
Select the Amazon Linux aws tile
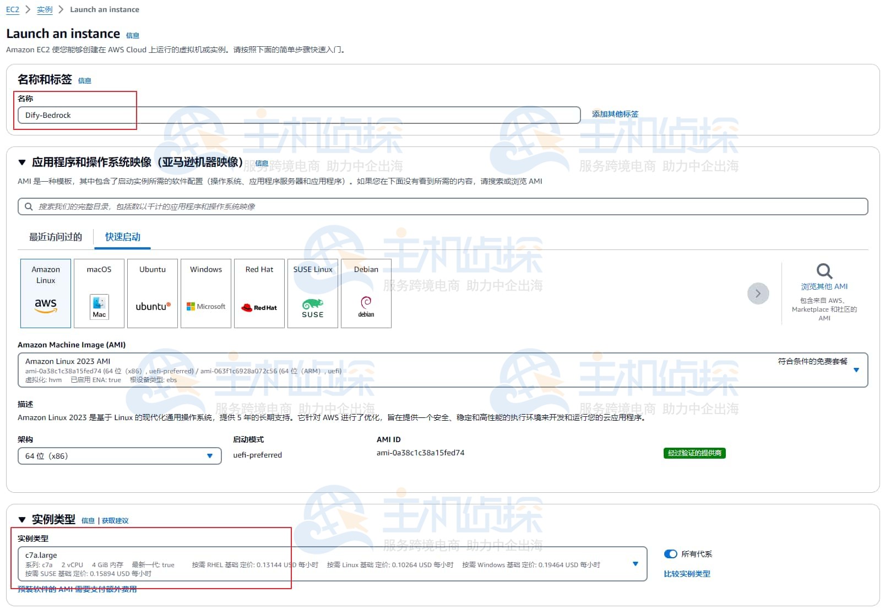(x=46, y=293)
